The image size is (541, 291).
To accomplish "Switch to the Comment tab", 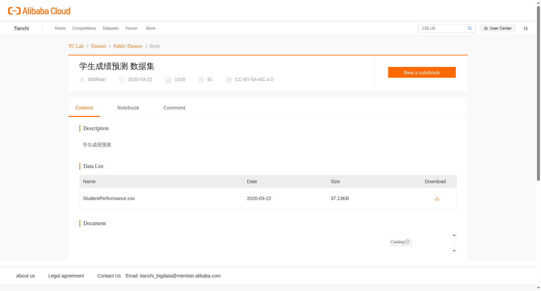I will point(174,108).
